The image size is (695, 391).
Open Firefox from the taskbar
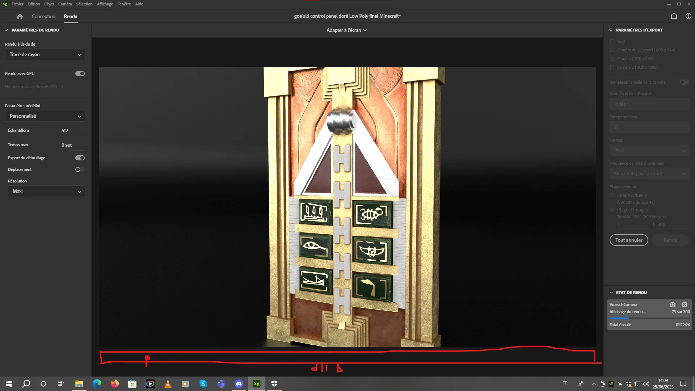coord(115,384)
